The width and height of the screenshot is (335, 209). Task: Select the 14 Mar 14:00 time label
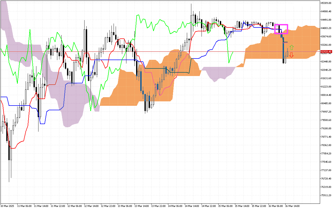point(192,206)
